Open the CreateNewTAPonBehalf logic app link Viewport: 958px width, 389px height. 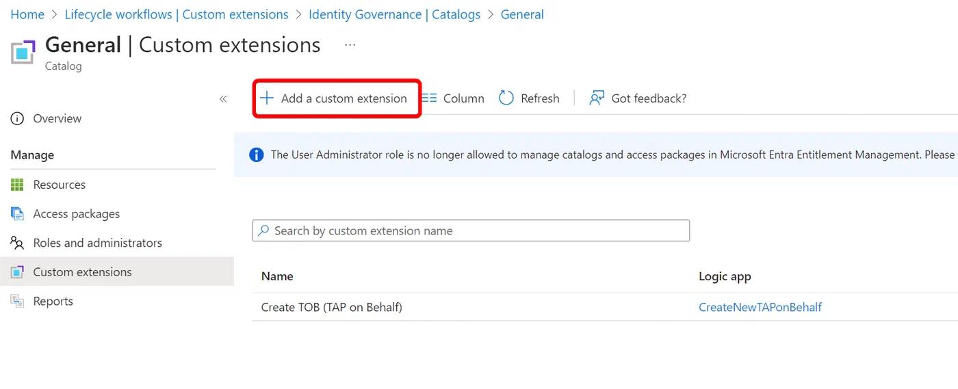pos(760,307)
